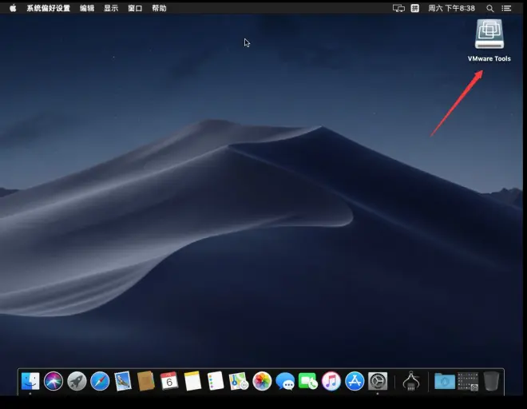Open Maps app in the Dock

tap(239, 381)
